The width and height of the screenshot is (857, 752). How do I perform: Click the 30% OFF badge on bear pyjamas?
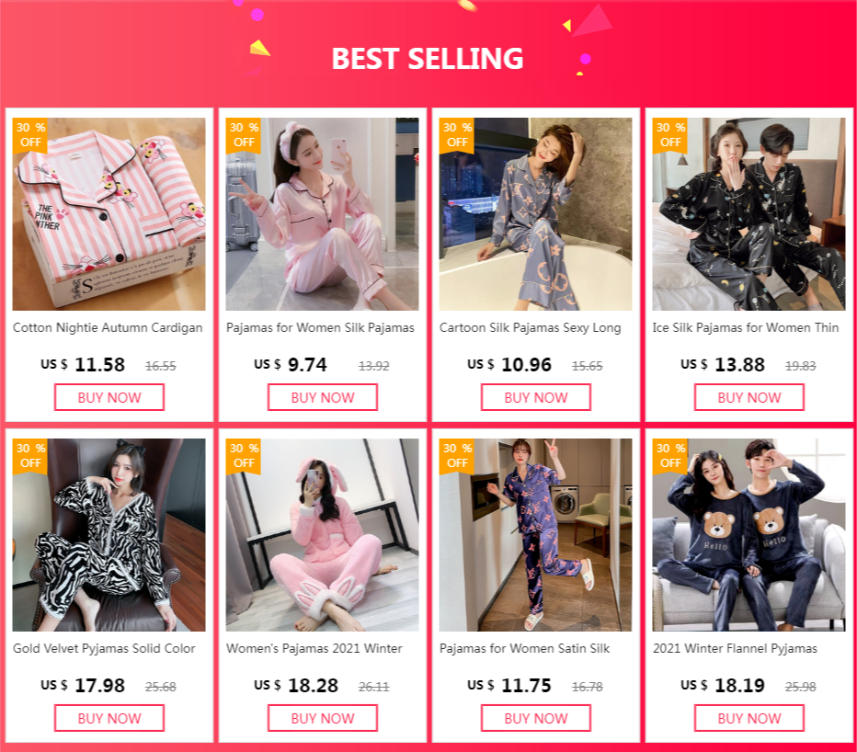[x=670, y=456]
